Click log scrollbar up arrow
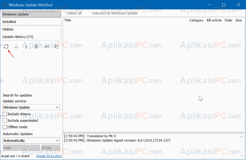Viewport: 246px width, 160px height. (242, 136)
